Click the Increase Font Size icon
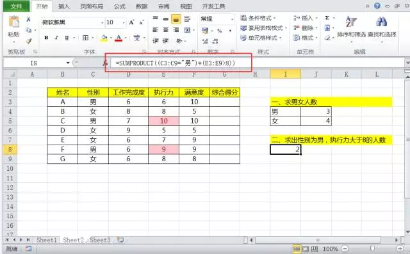 tap(131, 22)
